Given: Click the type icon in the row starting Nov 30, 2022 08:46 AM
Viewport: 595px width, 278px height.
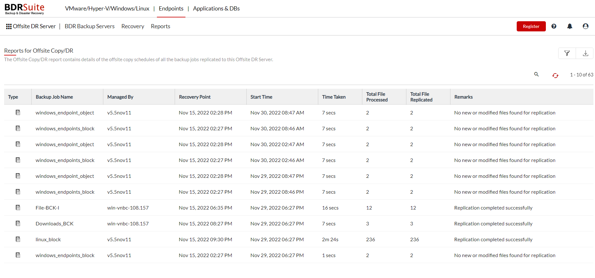Looking at the screenshot, I should tap(18, 128).
